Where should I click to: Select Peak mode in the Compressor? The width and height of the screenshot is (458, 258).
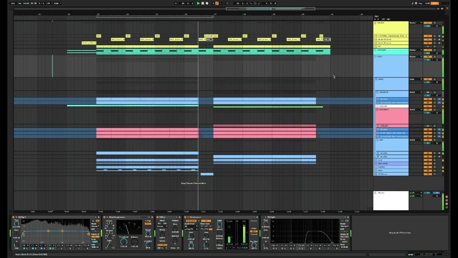(x=254, y=228)
